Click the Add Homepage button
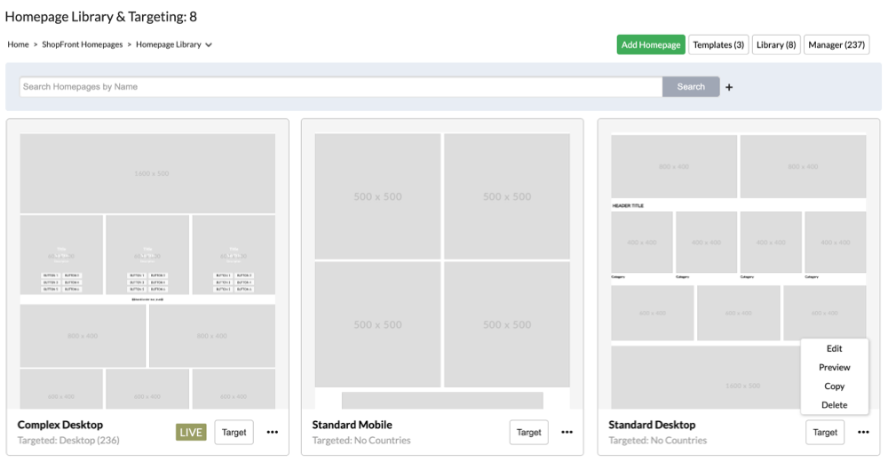Viewport: 888px width, 462px height. 651,44
